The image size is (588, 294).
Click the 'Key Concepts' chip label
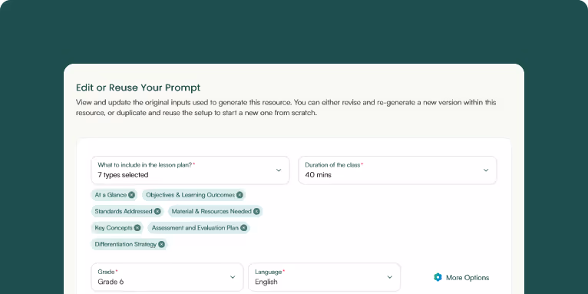pyautogui.click(x=114, y=228)
